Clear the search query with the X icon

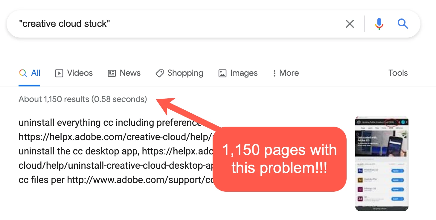pyautogui.click(x=350, y=24)
